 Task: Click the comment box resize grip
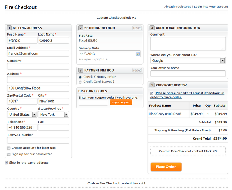223,48
